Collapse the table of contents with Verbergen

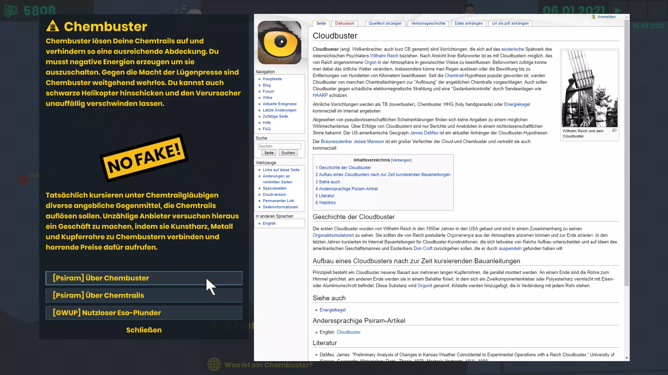tap(401, 160)
